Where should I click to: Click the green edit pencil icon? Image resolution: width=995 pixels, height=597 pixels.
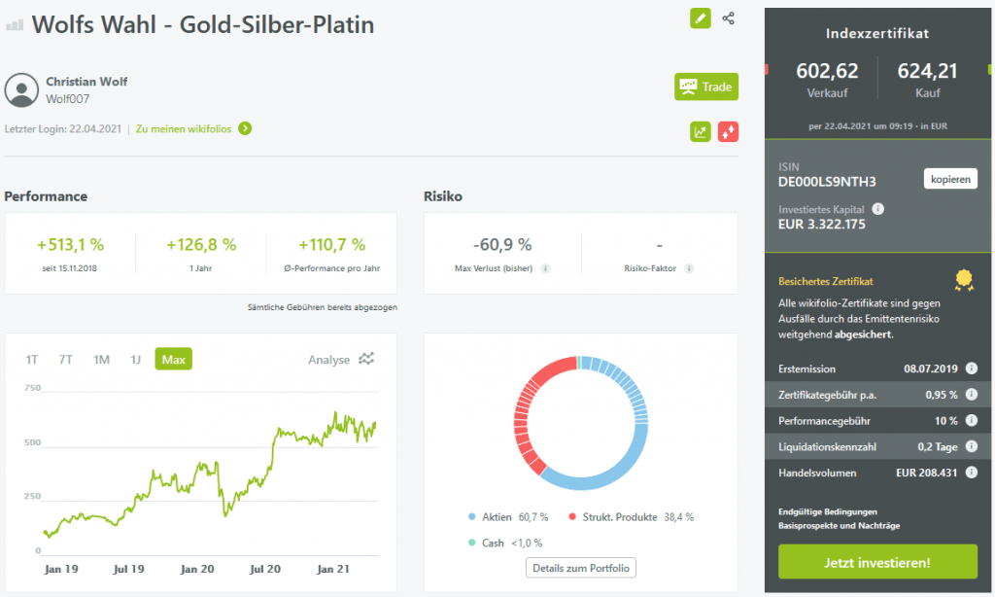point(700,18)
